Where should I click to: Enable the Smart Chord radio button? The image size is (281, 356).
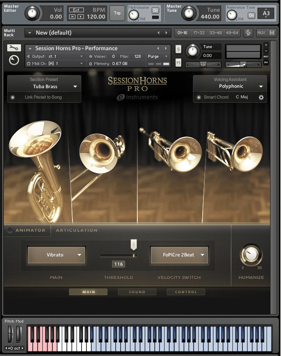point(199,97)
